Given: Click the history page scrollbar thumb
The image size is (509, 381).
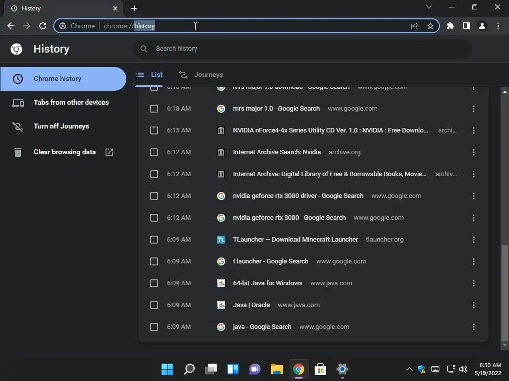Looking at the screenshot, I should coord(505,293).
